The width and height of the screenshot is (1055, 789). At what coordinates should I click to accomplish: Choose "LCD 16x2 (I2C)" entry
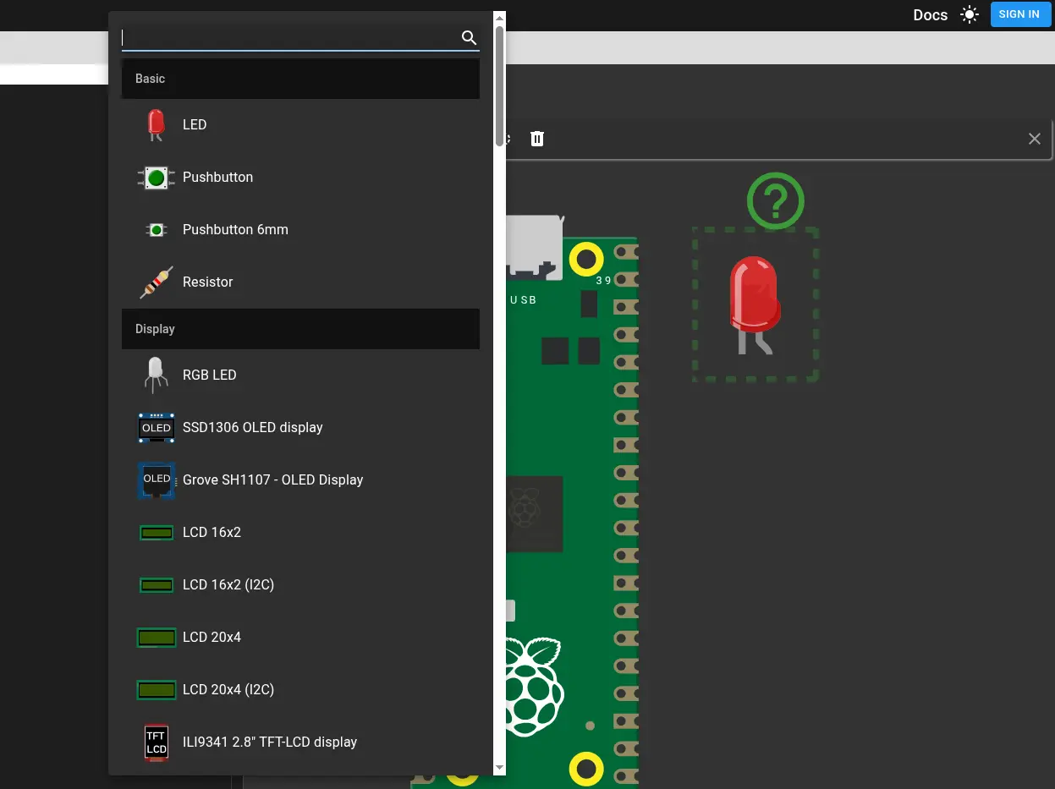(300, 585)
